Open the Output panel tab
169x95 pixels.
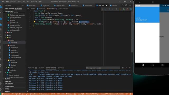(x=41, y=68)
